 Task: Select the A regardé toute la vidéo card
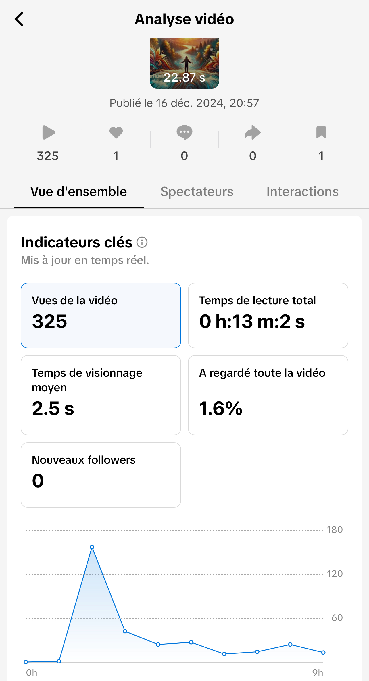[x=268, y=395]
